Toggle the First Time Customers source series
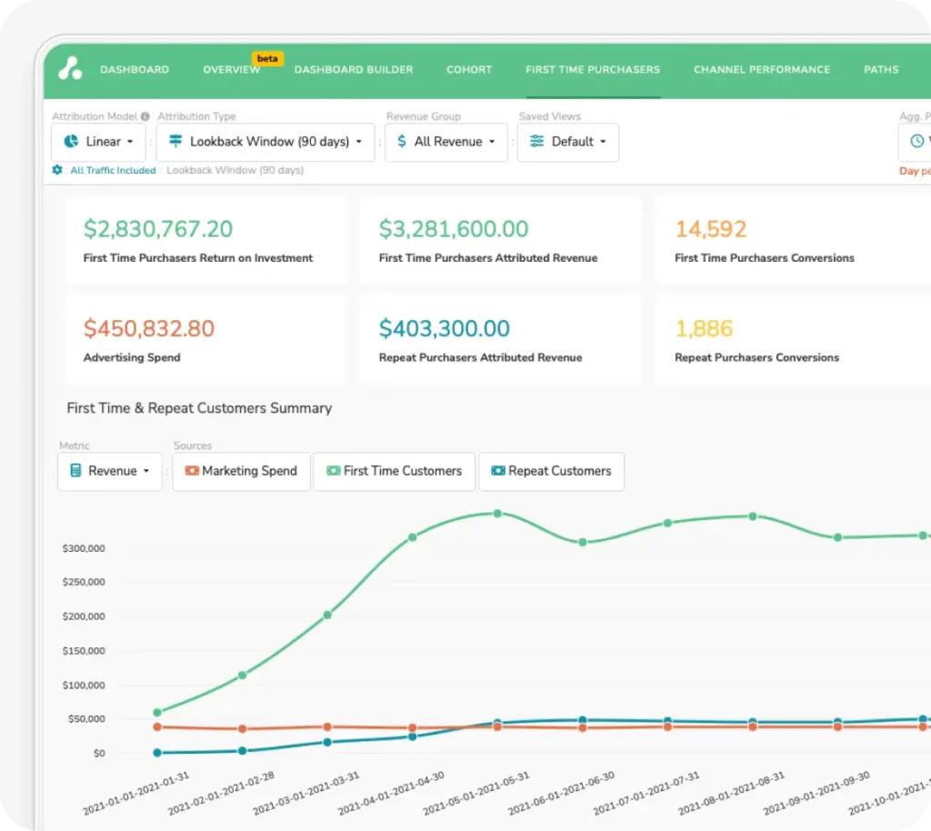 394,471
